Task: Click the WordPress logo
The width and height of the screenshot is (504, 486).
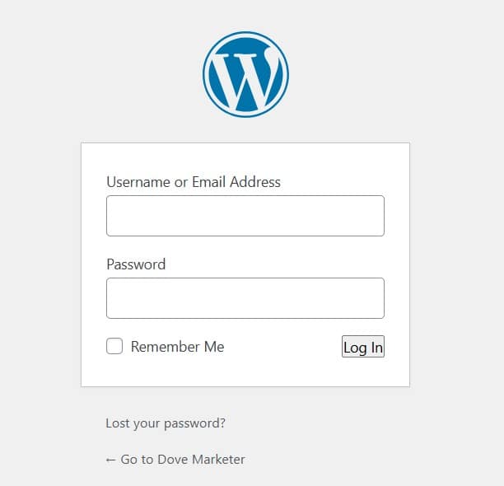Action: 245,74
